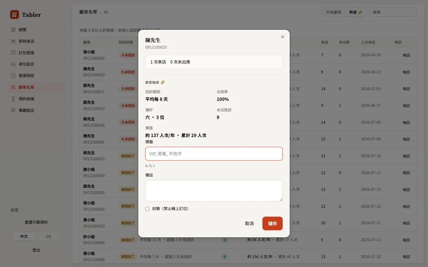Click the Tabler logo icon
The image size is (428, 267).
coord(15,15)
